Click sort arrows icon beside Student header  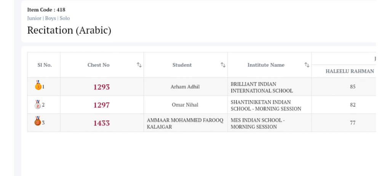coord(223,65)
